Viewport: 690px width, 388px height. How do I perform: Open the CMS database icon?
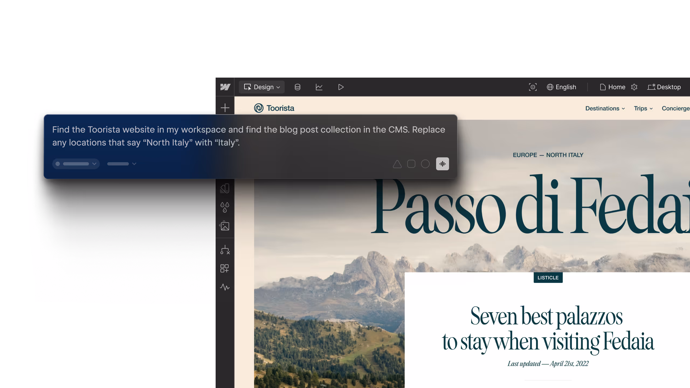(297, 87)
